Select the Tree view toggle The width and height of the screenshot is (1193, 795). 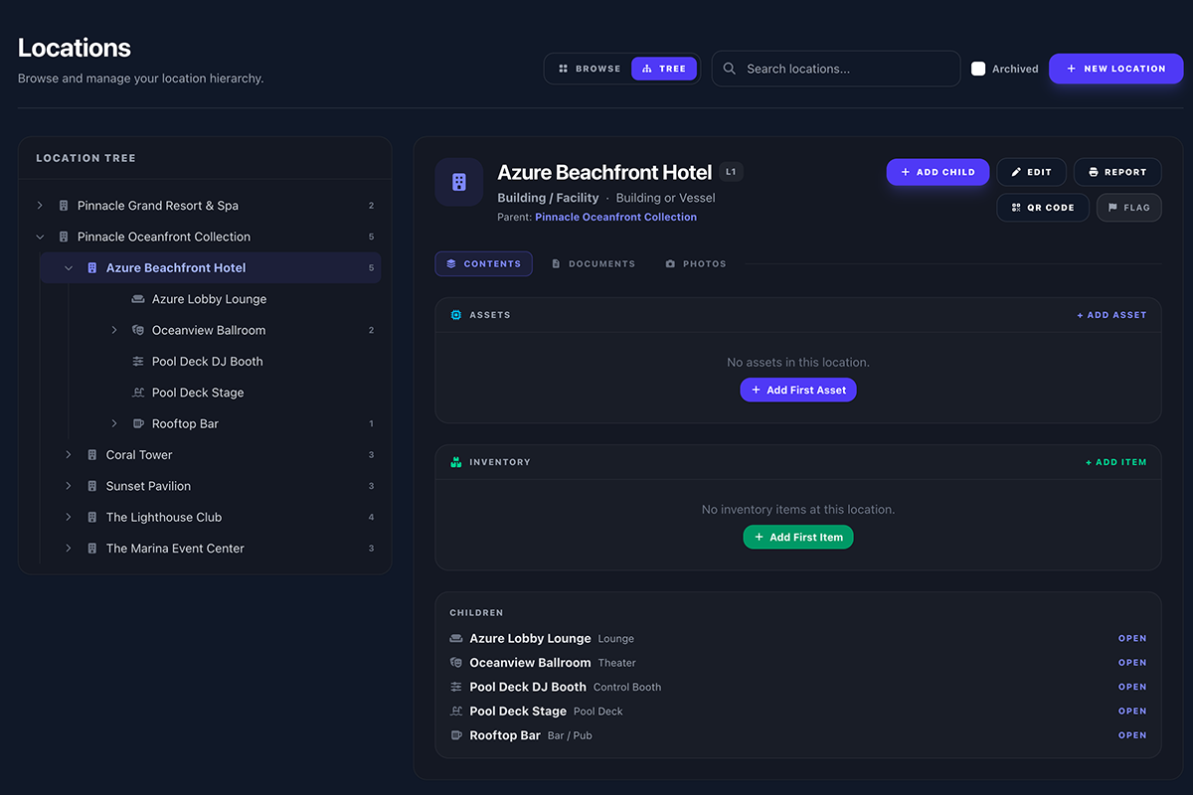663,69
